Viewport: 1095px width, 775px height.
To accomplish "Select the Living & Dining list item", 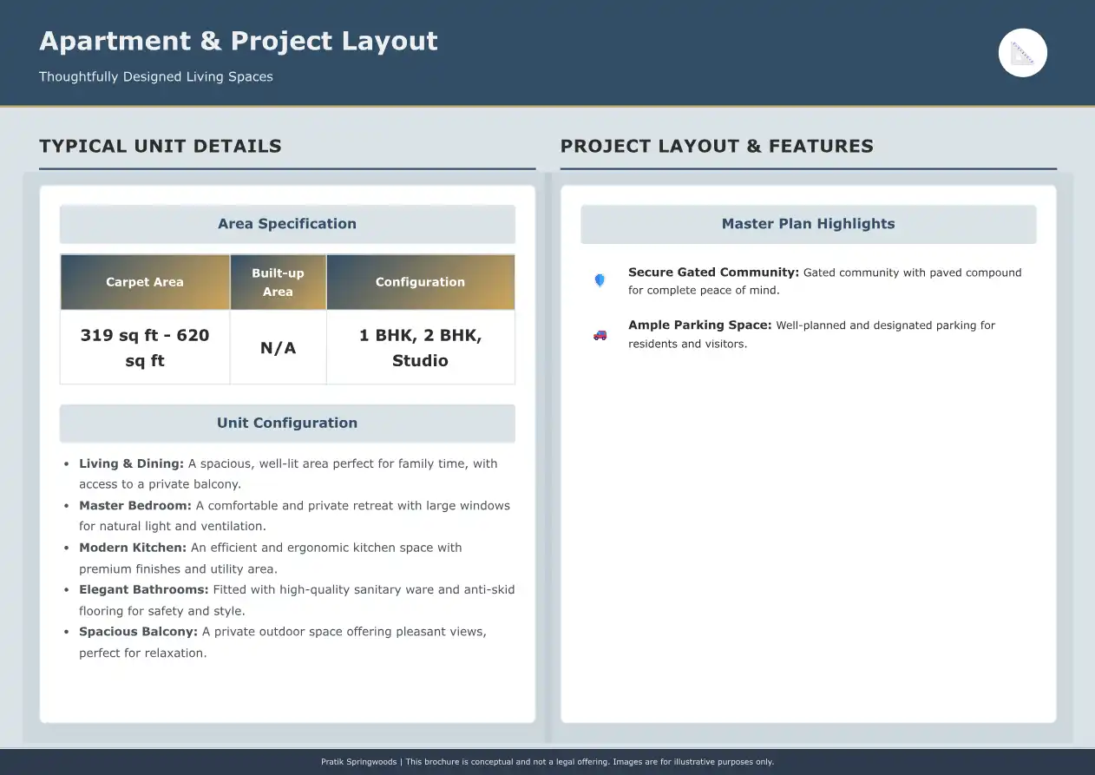I will [x=288, y=474].
